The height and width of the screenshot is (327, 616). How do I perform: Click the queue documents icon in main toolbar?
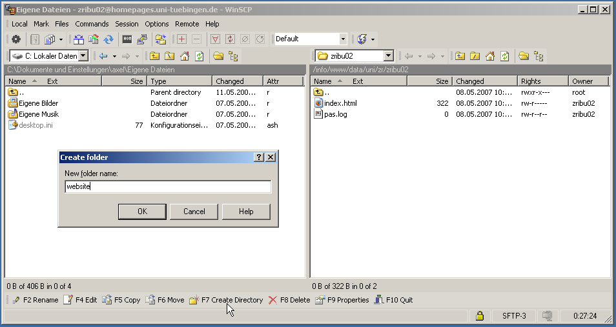click(50, 39)
